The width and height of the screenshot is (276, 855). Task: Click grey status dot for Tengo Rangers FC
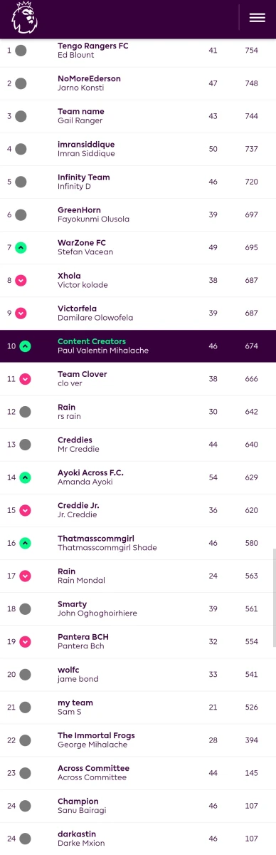pos(21,51)
